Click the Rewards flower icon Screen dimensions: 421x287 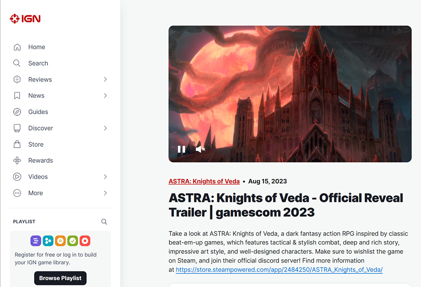pos(17,161)
